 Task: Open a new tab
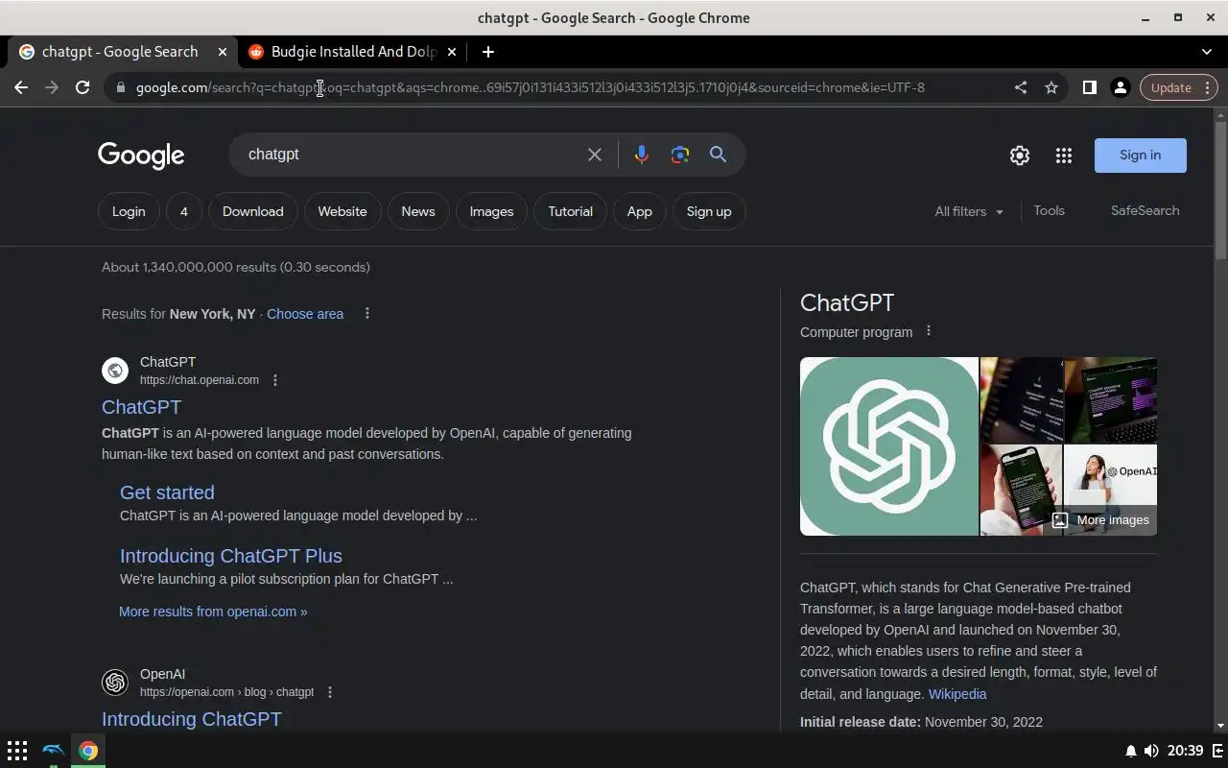coord(488,52)
